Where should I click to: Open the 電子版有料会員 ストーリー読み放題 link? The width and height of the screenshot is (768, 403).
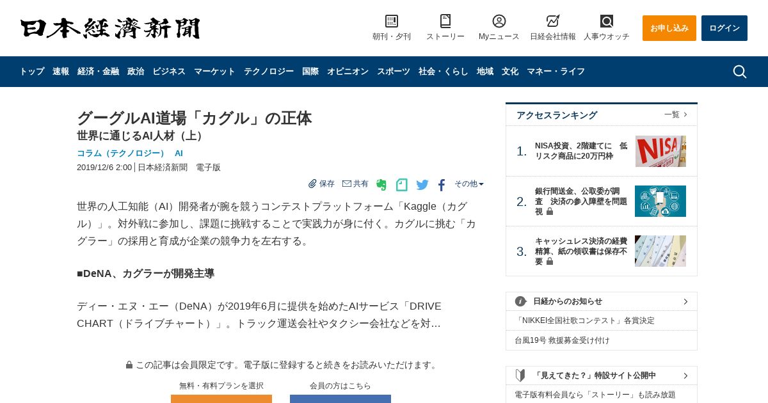pos(595,395)
